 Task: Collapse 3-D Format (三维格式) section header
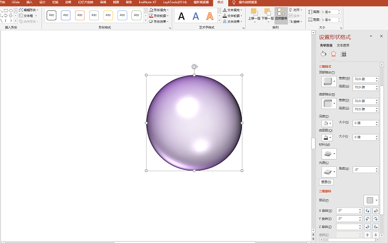(x=325, y=67)
